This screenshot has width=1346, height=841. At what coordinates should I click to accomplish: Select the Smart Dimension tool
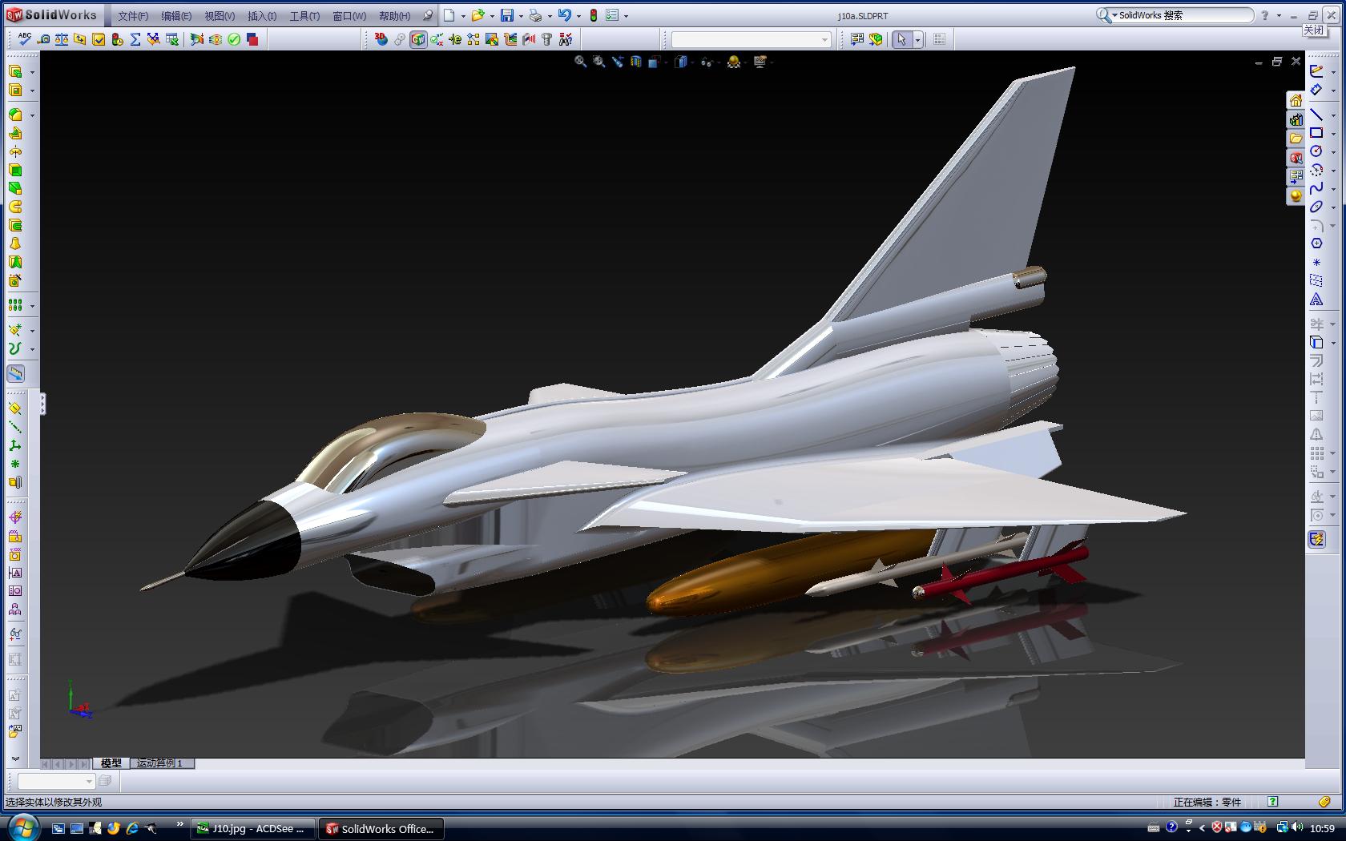1316,90
